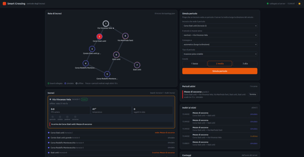The width and height of the screenshot is (304, 157).
Task: Click the green 'board collegata' legend circle
Action: point(49,83)
